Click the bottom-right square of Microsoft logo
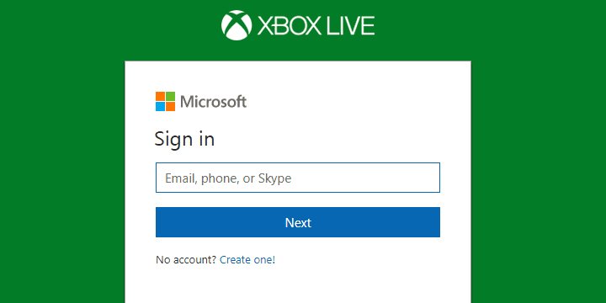The image size is (606, 303). pyautogui.click(x=170, y=106)
